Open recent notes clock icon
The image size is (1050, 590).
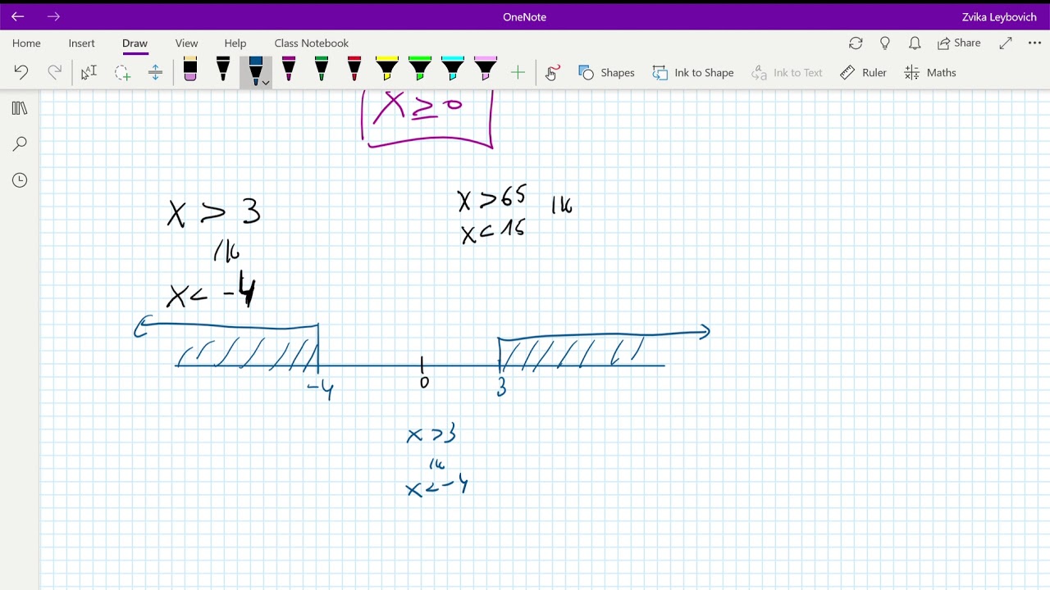20,180
